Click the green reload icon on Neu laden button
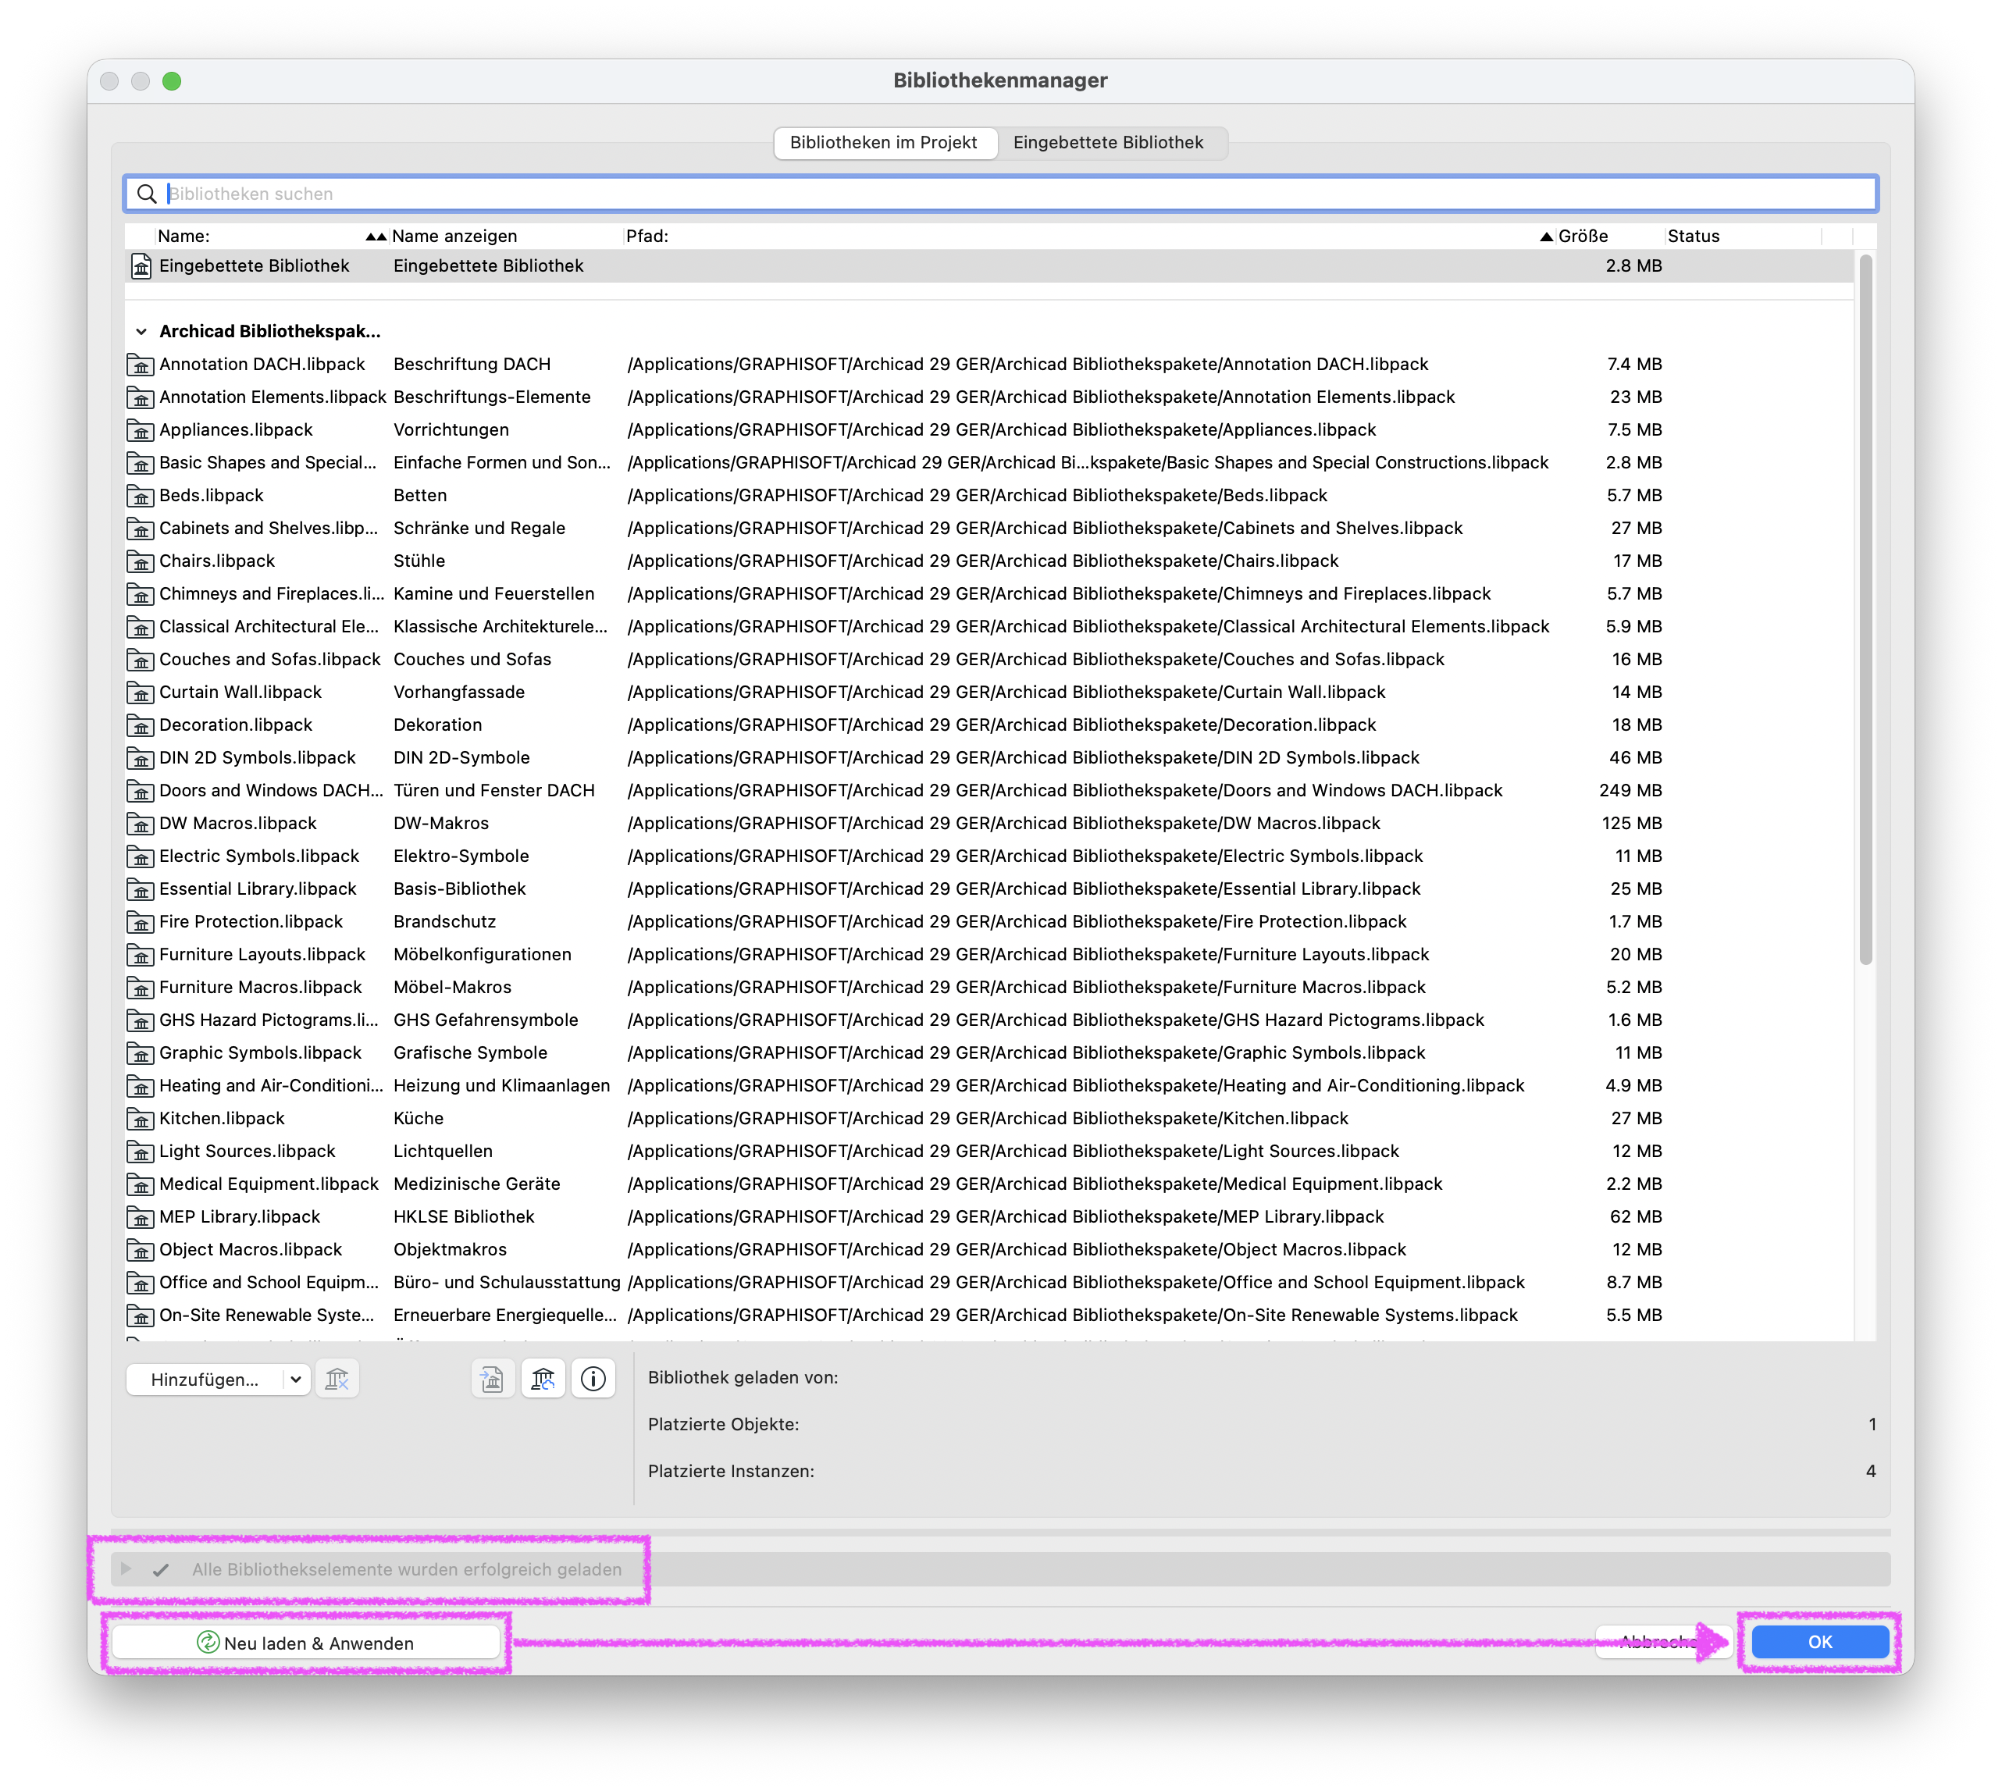 coord(208,1643)
